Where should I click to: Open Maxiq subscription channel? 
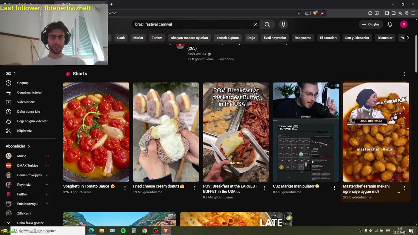pyautogui.click(x=27, y=156)
